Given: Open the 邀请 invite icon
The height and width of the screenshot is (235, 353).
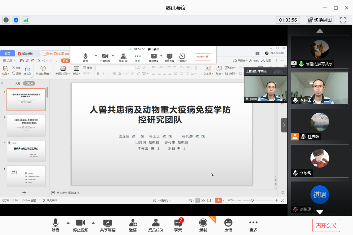Looking at the screenshot, I should point(133,226).
